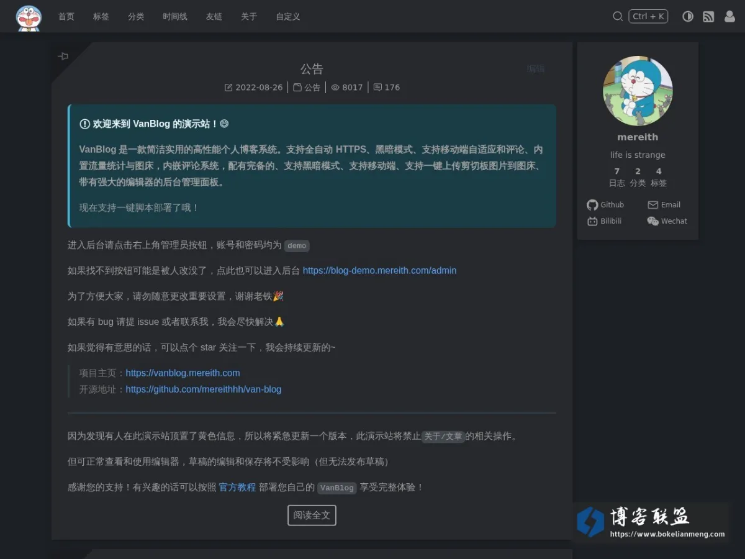Click the demo code text
The width and height of the screenshot is (745, 559).
[x=297, y=245]
